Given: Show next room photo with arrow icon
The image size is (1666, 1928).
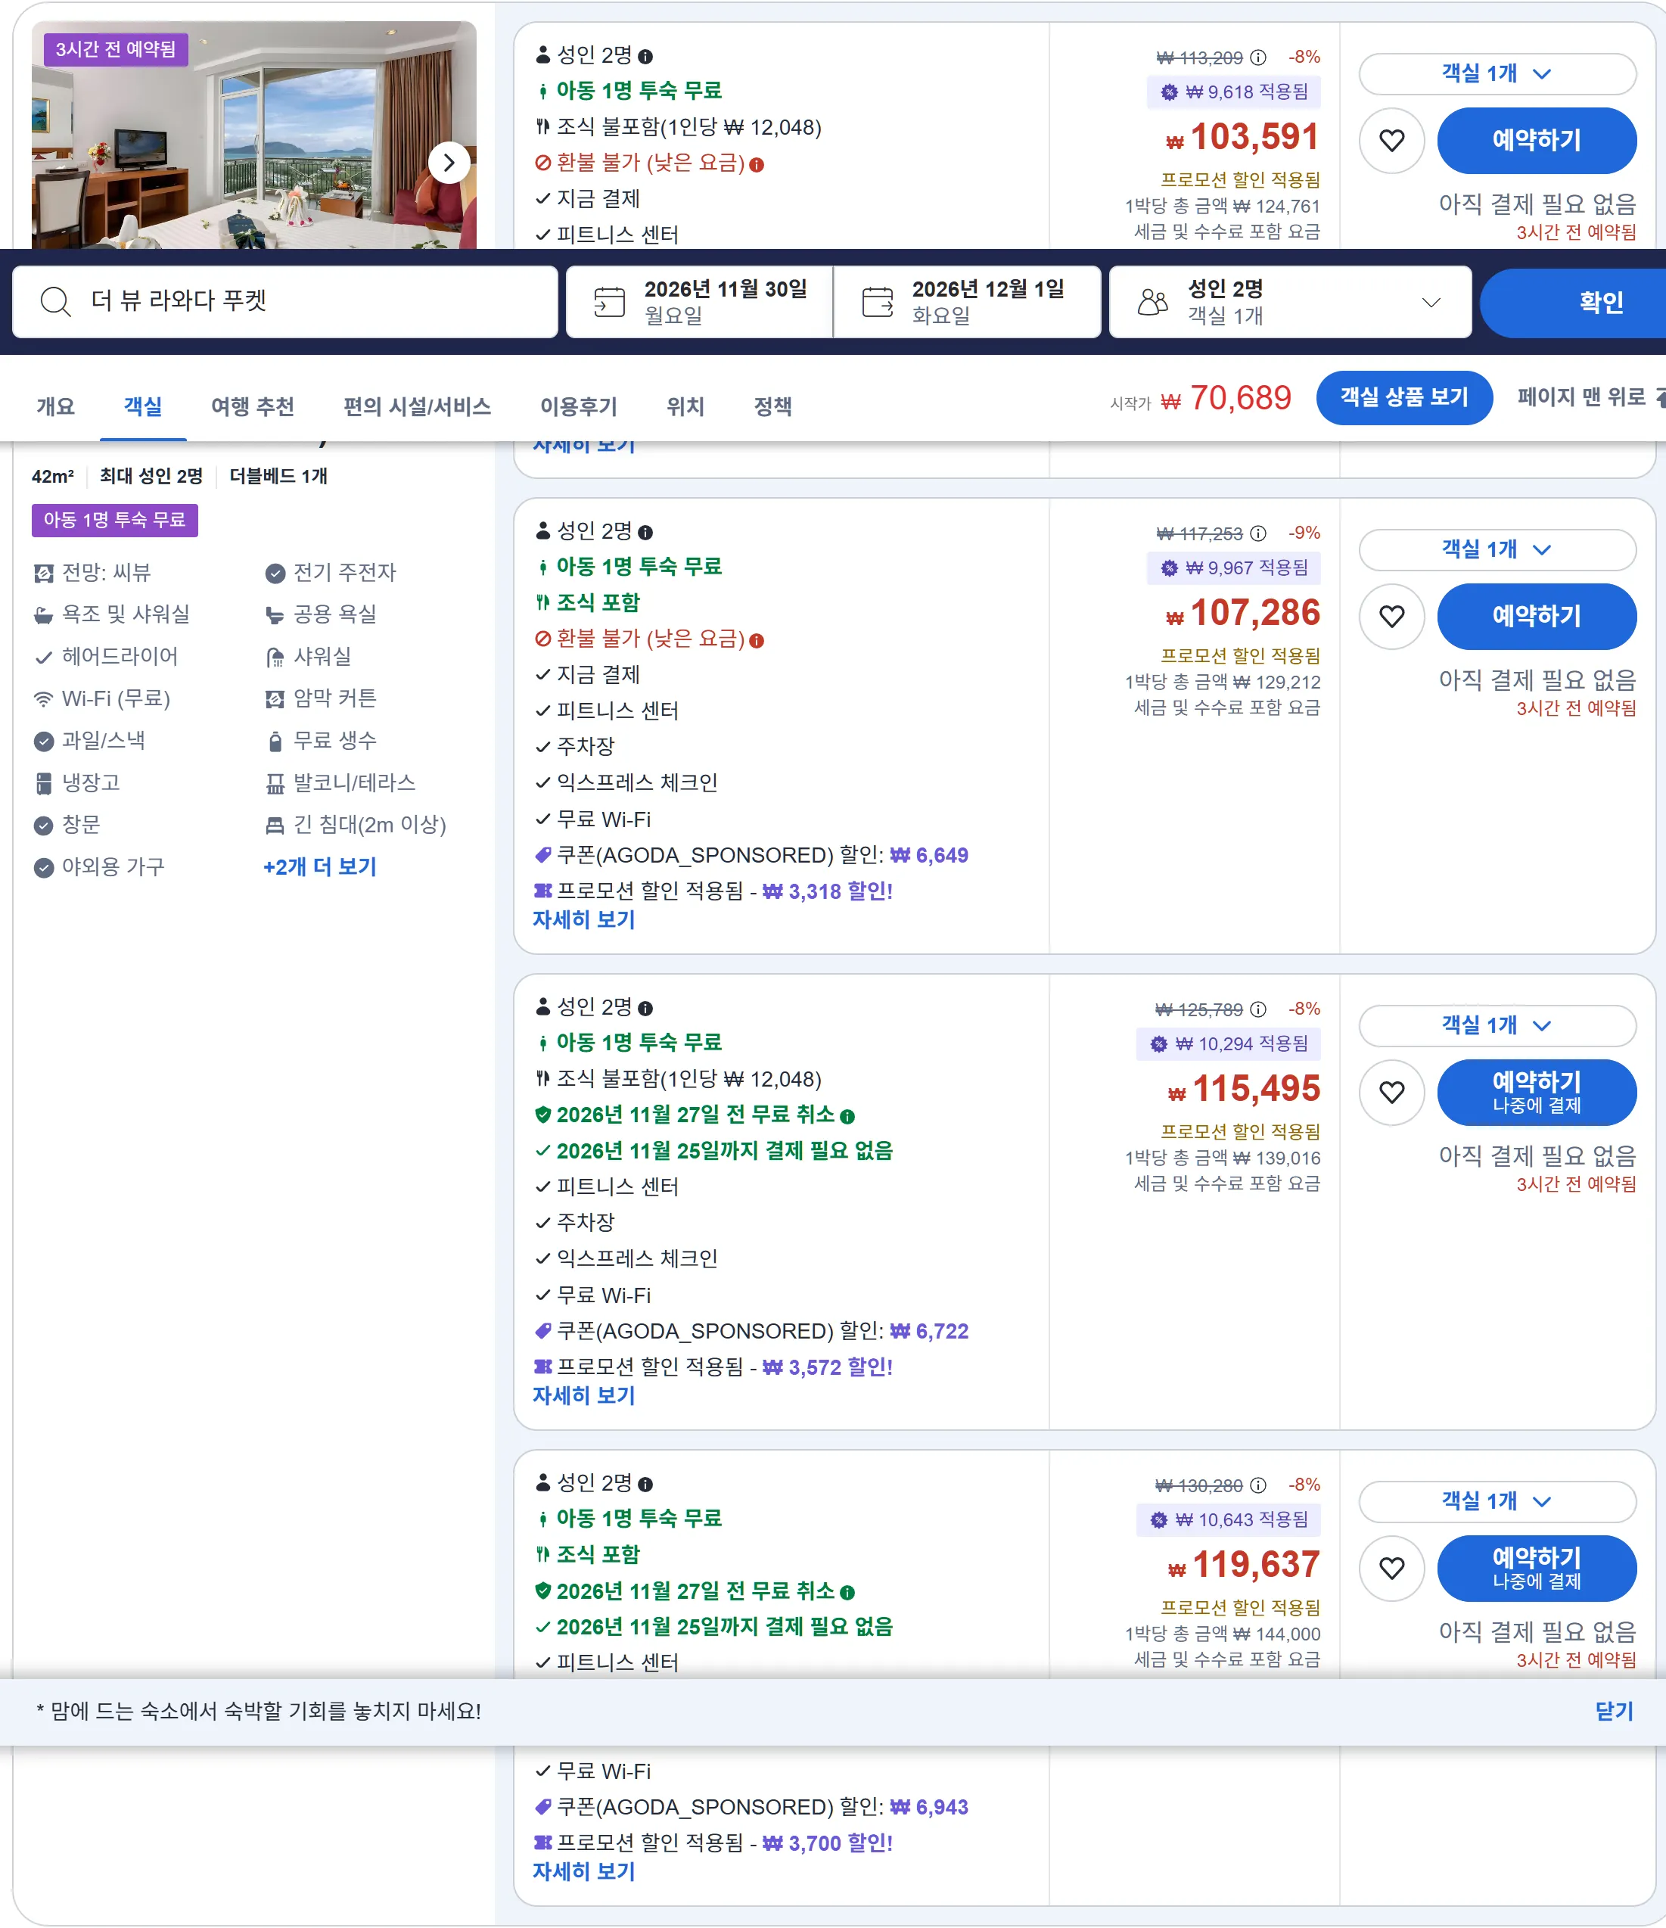Looking at the screenshot, I should tap(449, 163).
